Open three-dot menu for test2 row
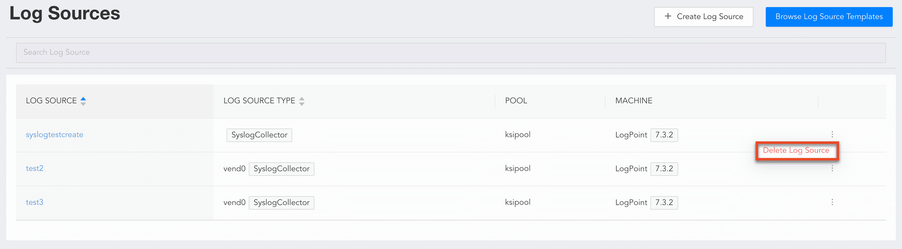 click(832, 168)
